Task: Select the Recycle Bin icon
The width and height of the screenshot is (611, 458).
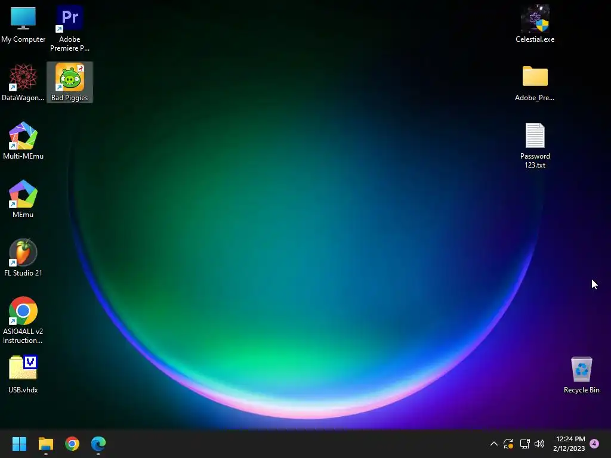Action: (x=581, y=375)
